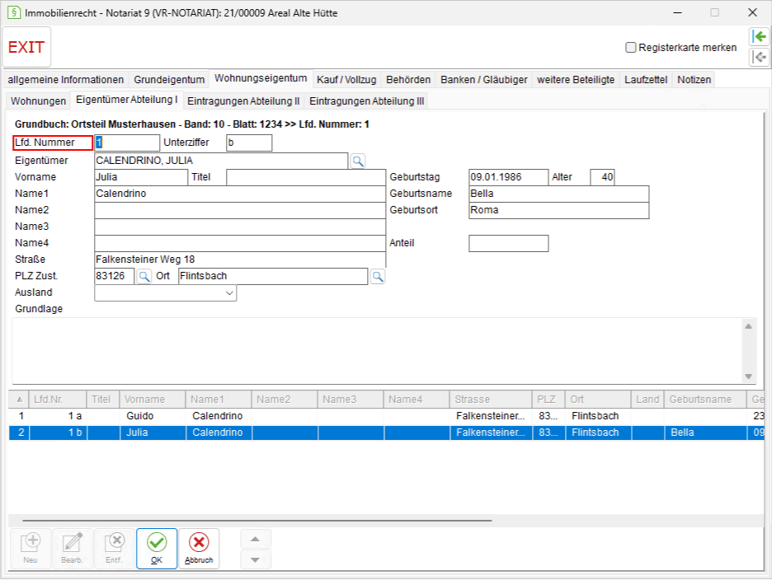Click in the Straße field
This screenshot has height=580, width=772.
[240, 260]
